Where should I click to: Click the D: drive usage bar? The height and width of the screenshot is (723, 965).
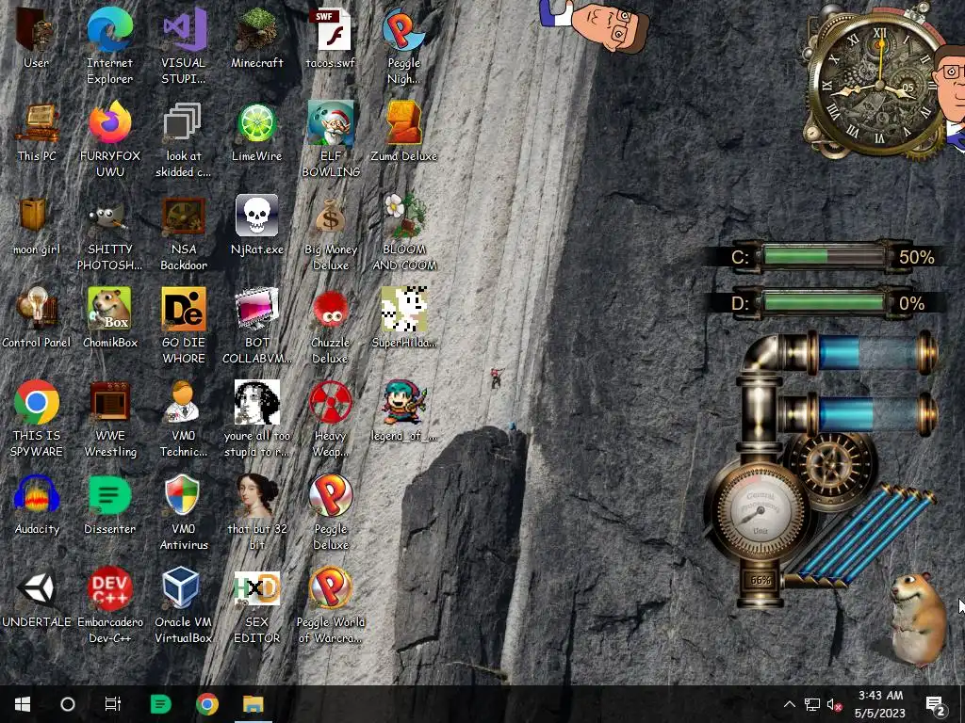point(825,302)
